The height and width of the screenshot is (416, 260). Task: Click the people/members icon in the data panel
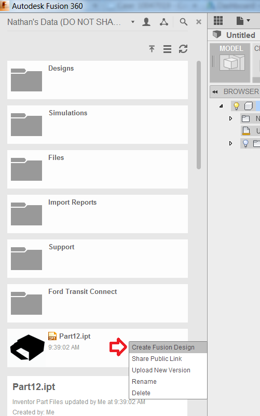pos(146,22)
